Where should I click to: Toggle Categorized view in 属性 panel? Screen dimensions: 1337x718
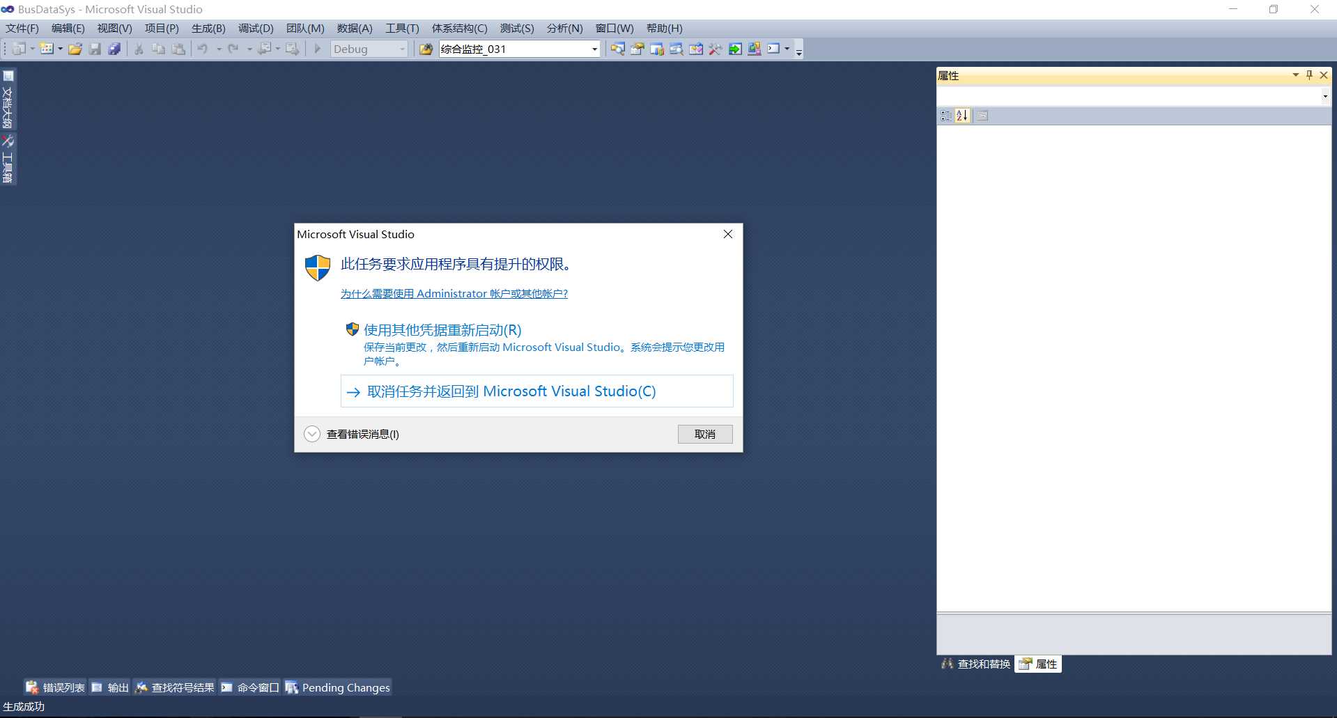pyautogui.click(x=946, y=116)
